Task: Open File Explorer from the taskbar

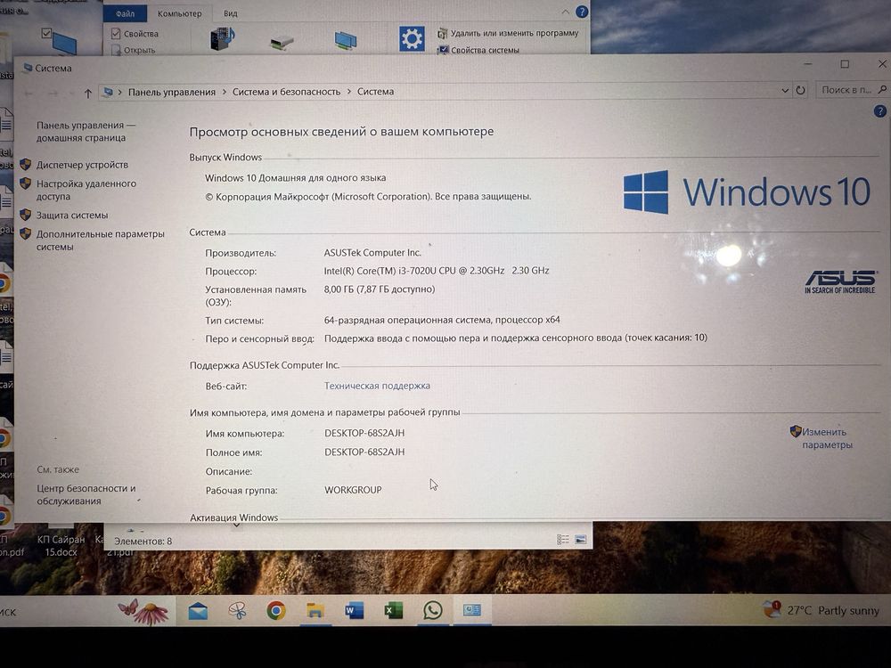Action: pos(315,611)
